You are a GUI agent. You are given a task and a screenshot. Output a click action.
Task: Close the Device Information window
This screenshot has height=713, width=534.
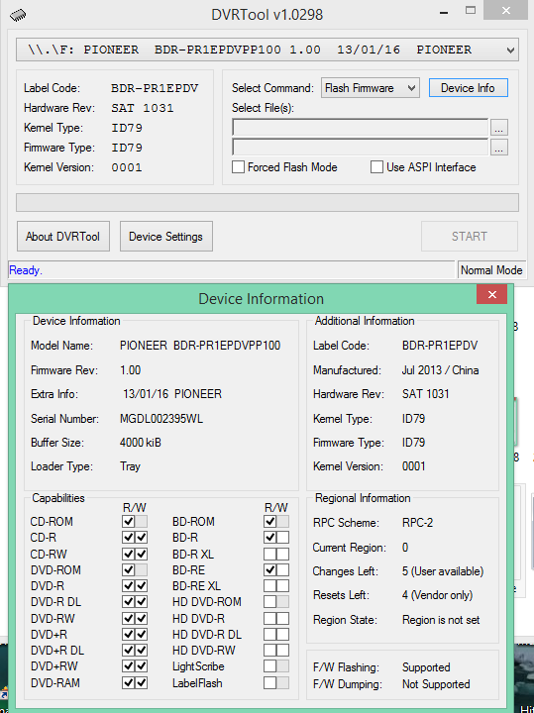491,295
